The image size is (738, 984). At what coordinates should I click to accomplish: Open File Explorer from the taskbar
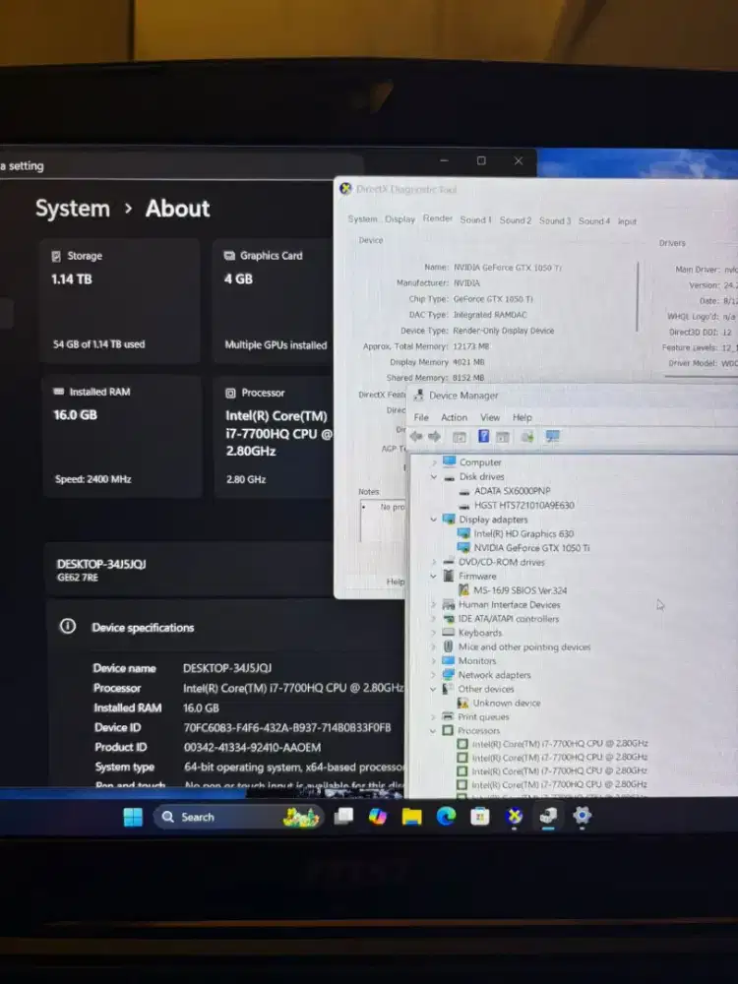coord(411,817)
